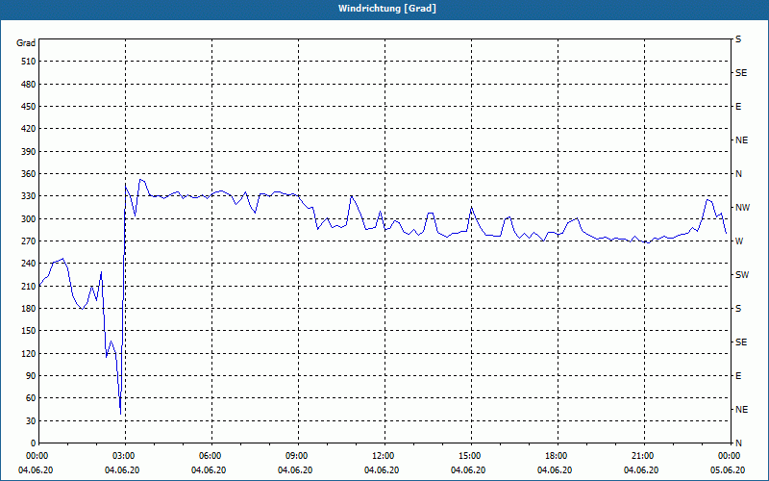Select the 180 value on the y-axis
Screen dimensions: 769x481
(29, 308)
